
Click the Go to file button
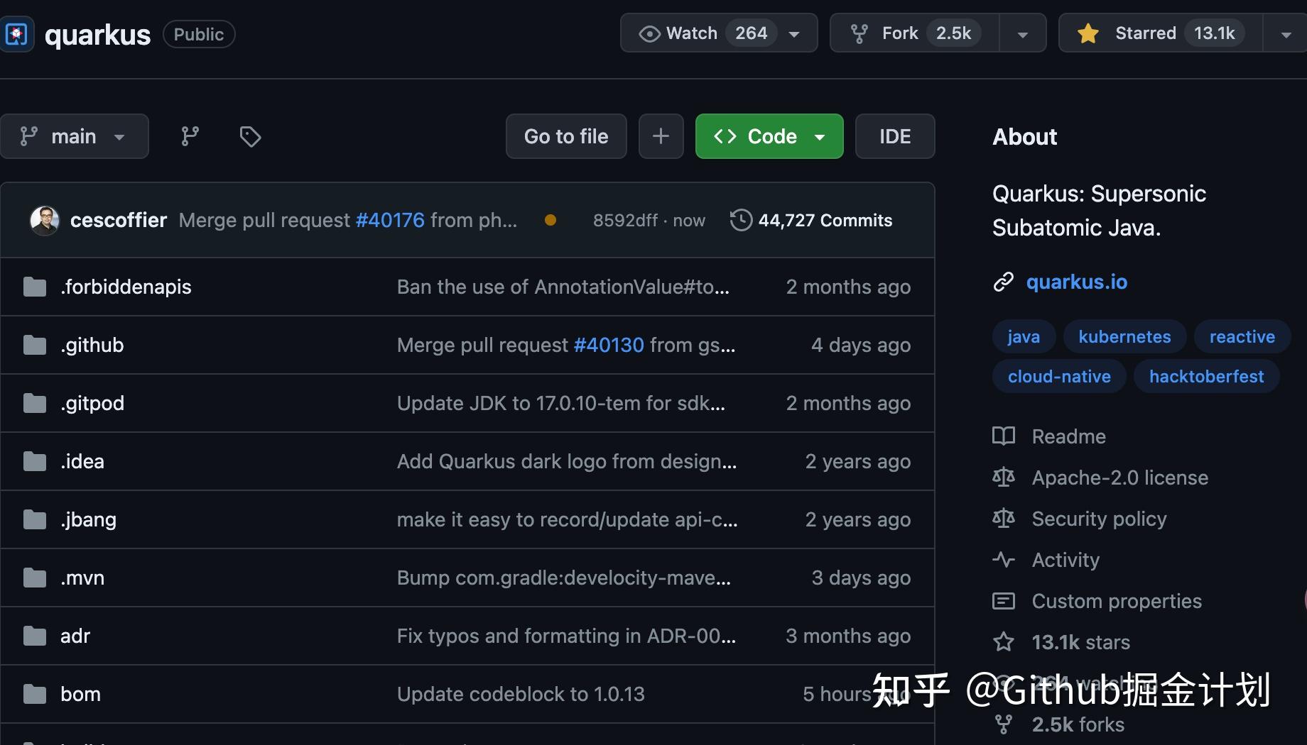[x=566, y=136]
